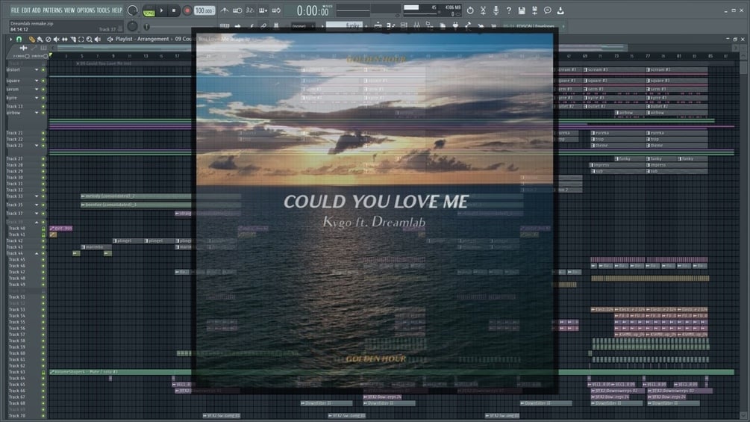Adjust the main pitch knob
The height and width of the screenshot is (422, 750).
coord(133,27)
